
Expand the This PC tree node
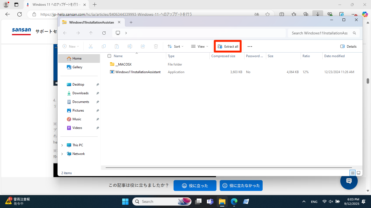click(62, 145)
